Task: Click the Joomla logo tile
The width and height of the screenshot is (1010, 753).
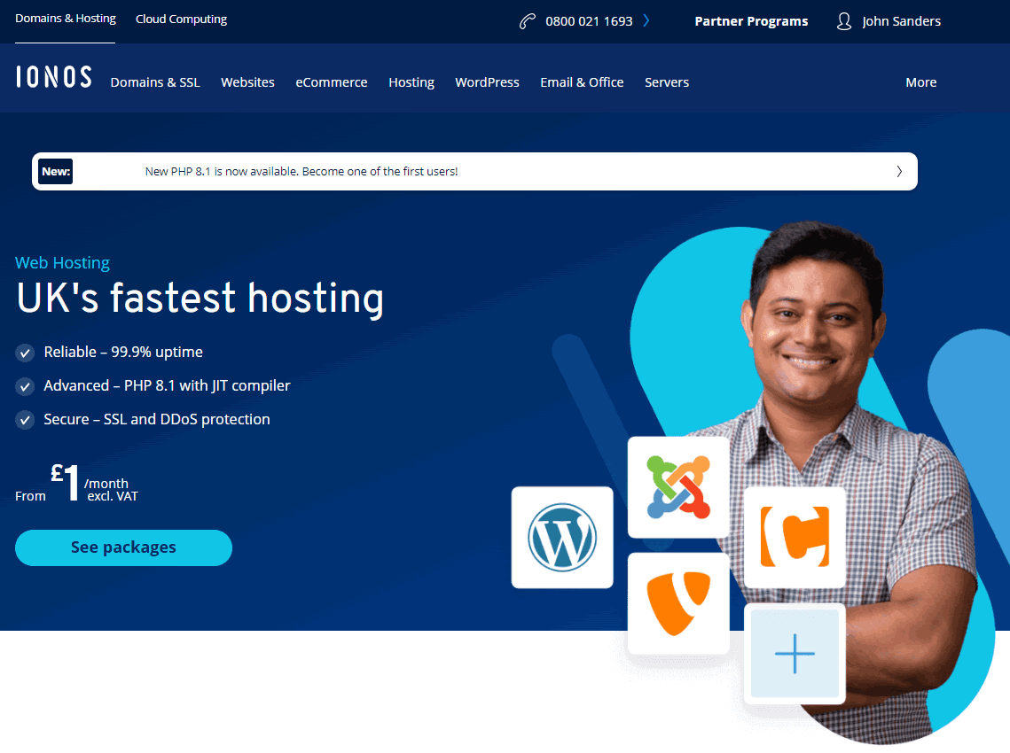Action: click(678, 486)
